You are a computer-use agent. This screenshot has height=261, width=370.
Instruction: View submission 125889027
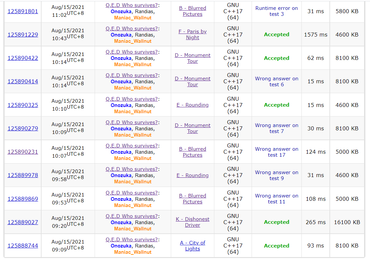(x=23, y=222)
